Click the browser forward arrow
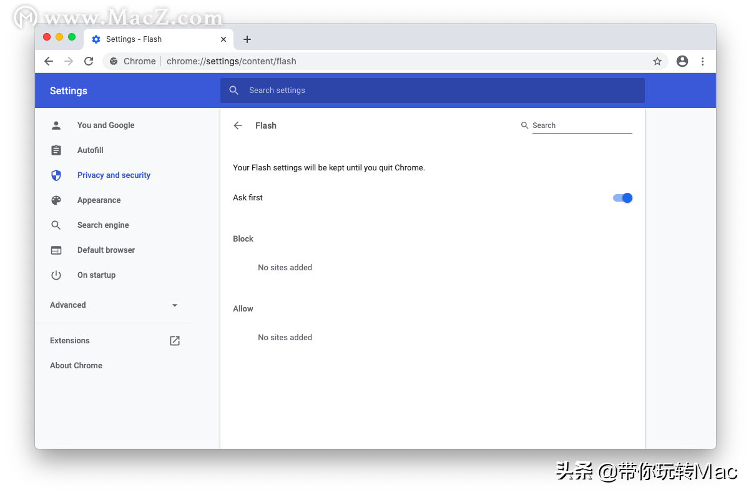 click(69, 61)
